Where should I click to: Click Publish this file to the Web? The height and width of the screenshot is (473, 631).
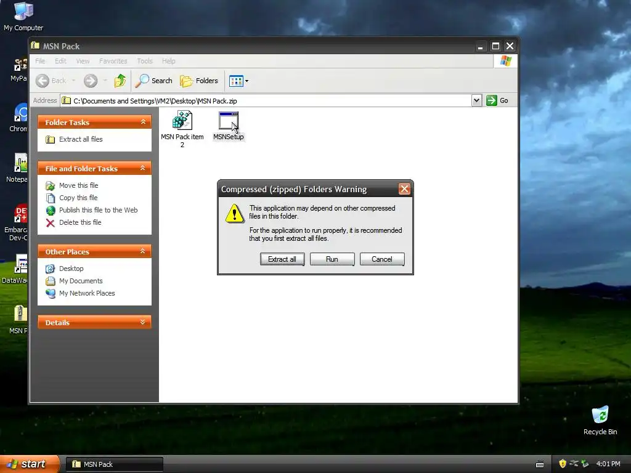(x=98, y=210)
